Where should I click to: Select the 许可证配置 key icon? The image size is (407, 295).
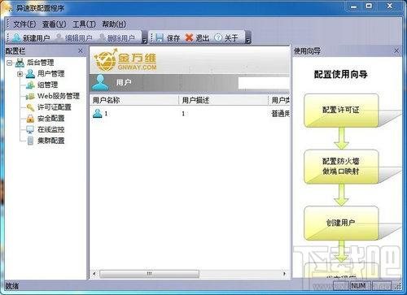tap(30, 107)
